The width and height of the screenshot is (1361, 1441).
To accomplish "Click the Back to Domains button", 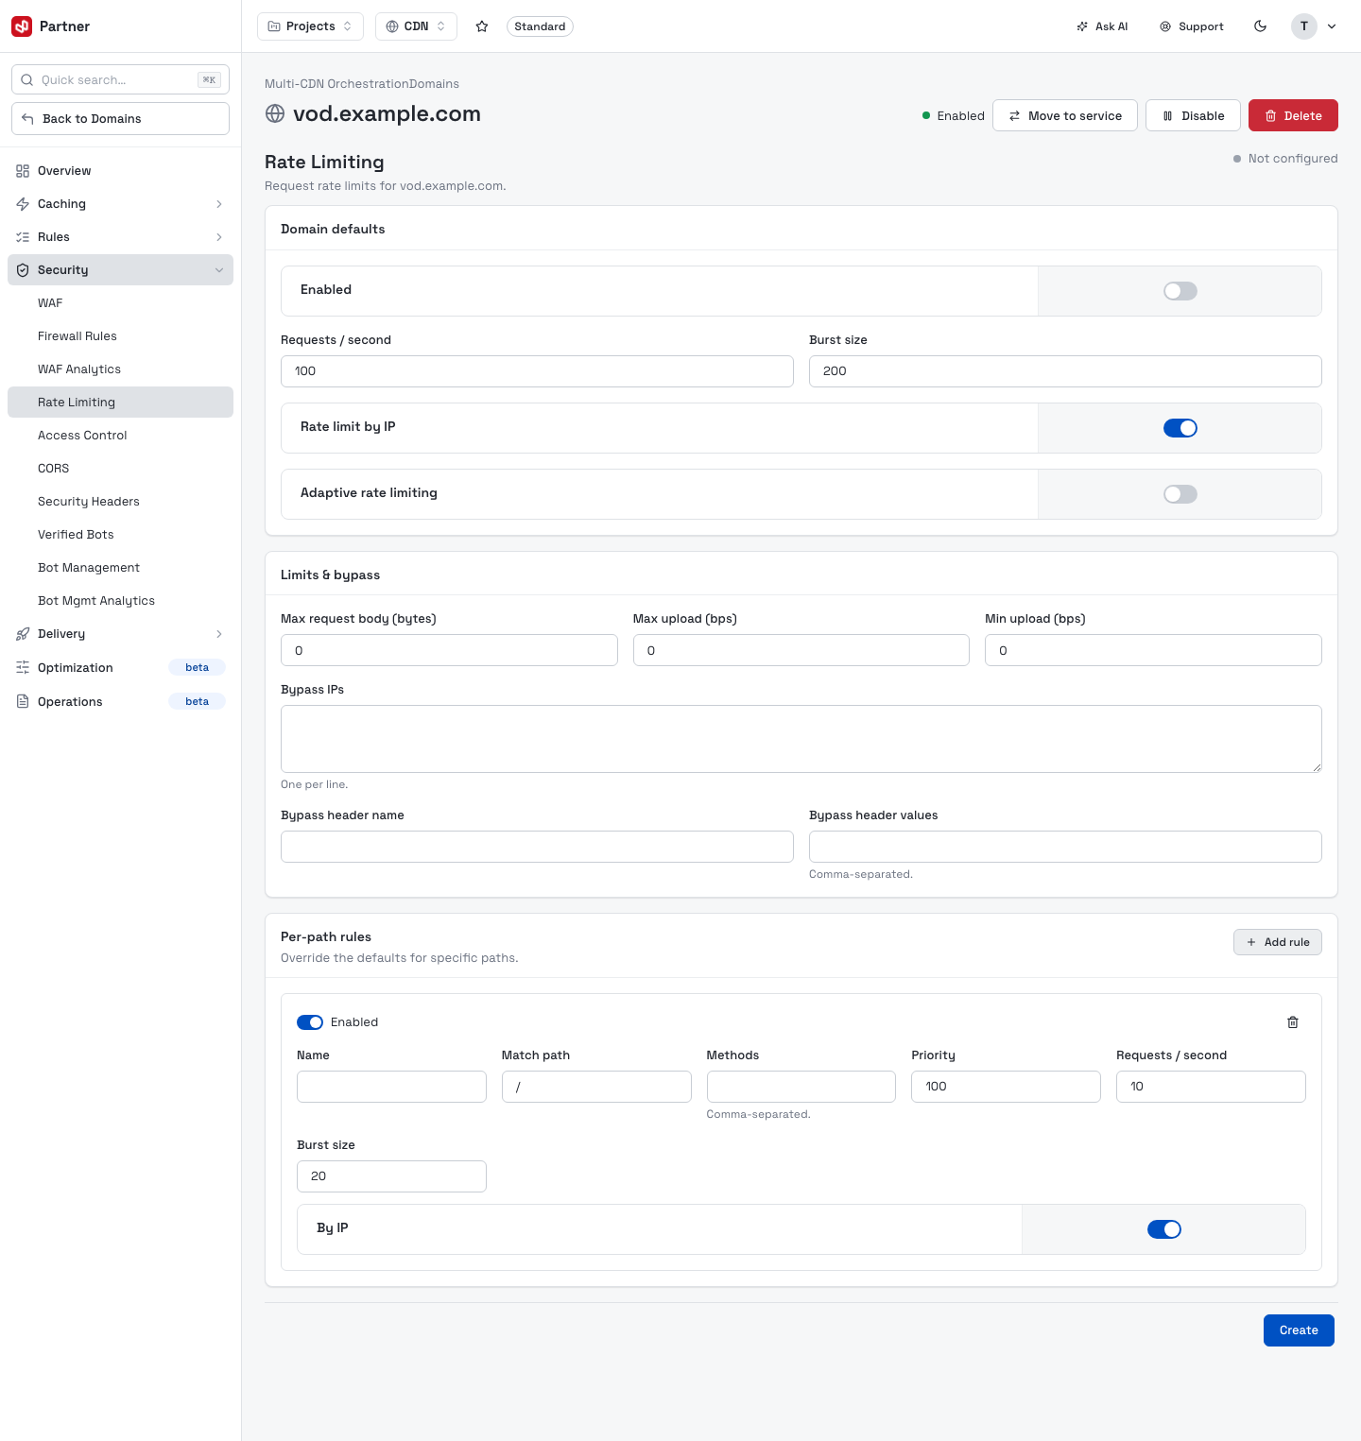I will point(120,119).
